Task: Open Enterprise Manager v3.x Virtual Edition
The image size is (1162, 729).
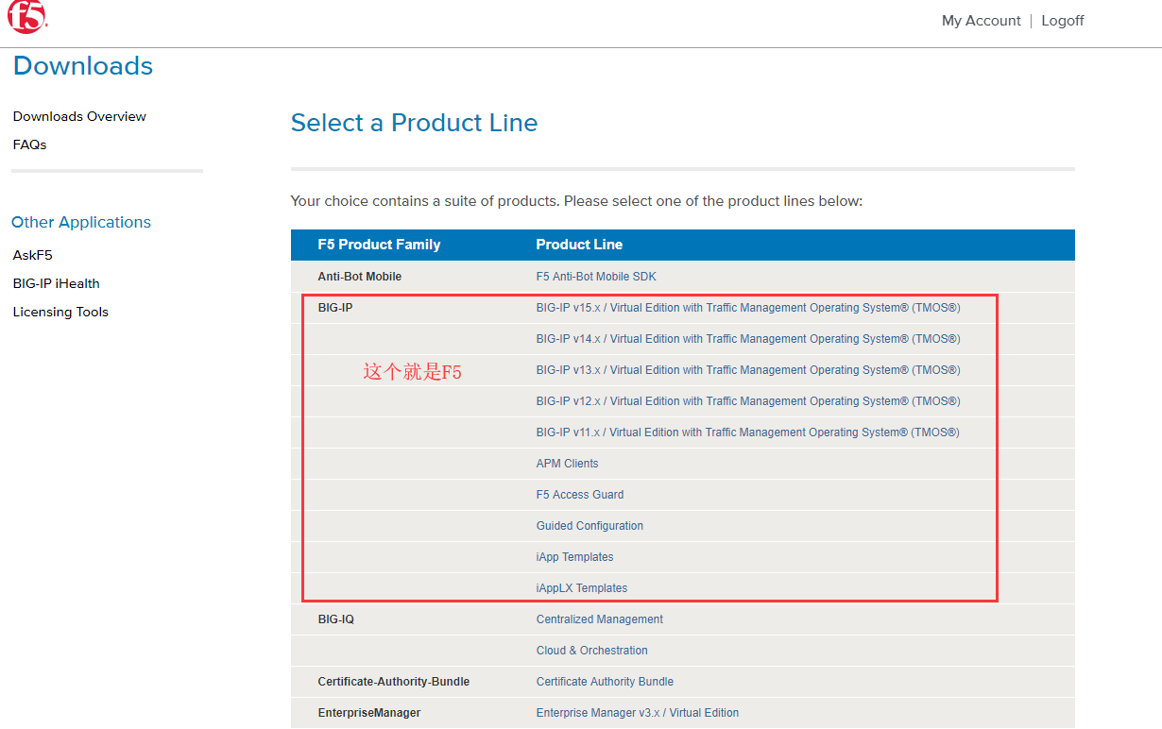Action: (x=638, y=713)
